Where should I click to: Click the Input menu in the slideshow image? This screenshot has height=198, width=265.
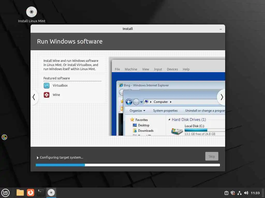pyautogui.click(x=158, y=69)
